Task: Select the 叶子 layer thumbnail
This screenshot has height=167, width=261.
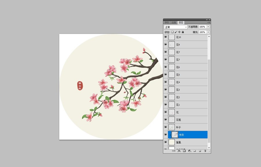Action: coord(172,127)
